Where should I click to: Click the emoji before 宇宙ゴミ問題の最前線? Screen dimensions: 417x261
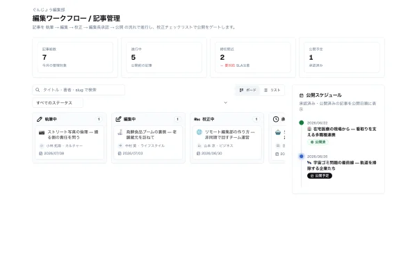coord(309,162)
